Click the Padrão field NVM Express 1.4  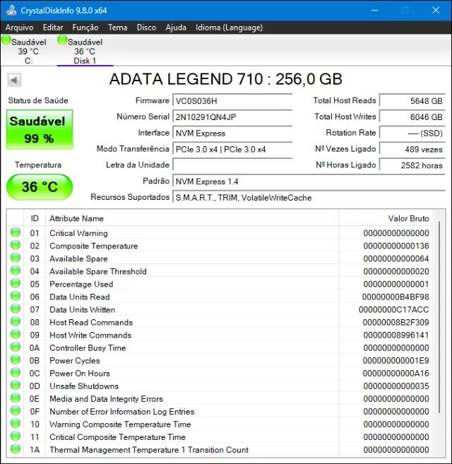click(309, 182)
